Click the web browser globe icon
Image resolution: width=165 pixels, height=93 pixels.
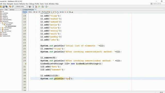pos(30,6)
